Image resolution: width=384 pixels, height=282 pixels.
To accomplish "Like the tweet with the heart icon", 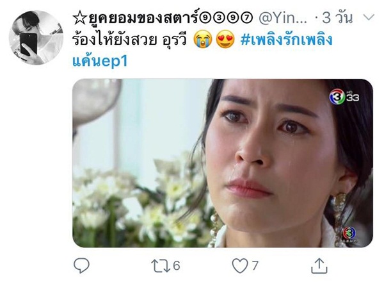I will click(240, 266).
